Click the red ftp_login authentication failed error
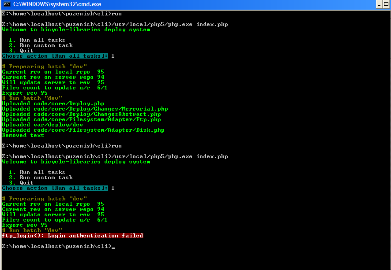391x270 pixels. click(72, 236)
